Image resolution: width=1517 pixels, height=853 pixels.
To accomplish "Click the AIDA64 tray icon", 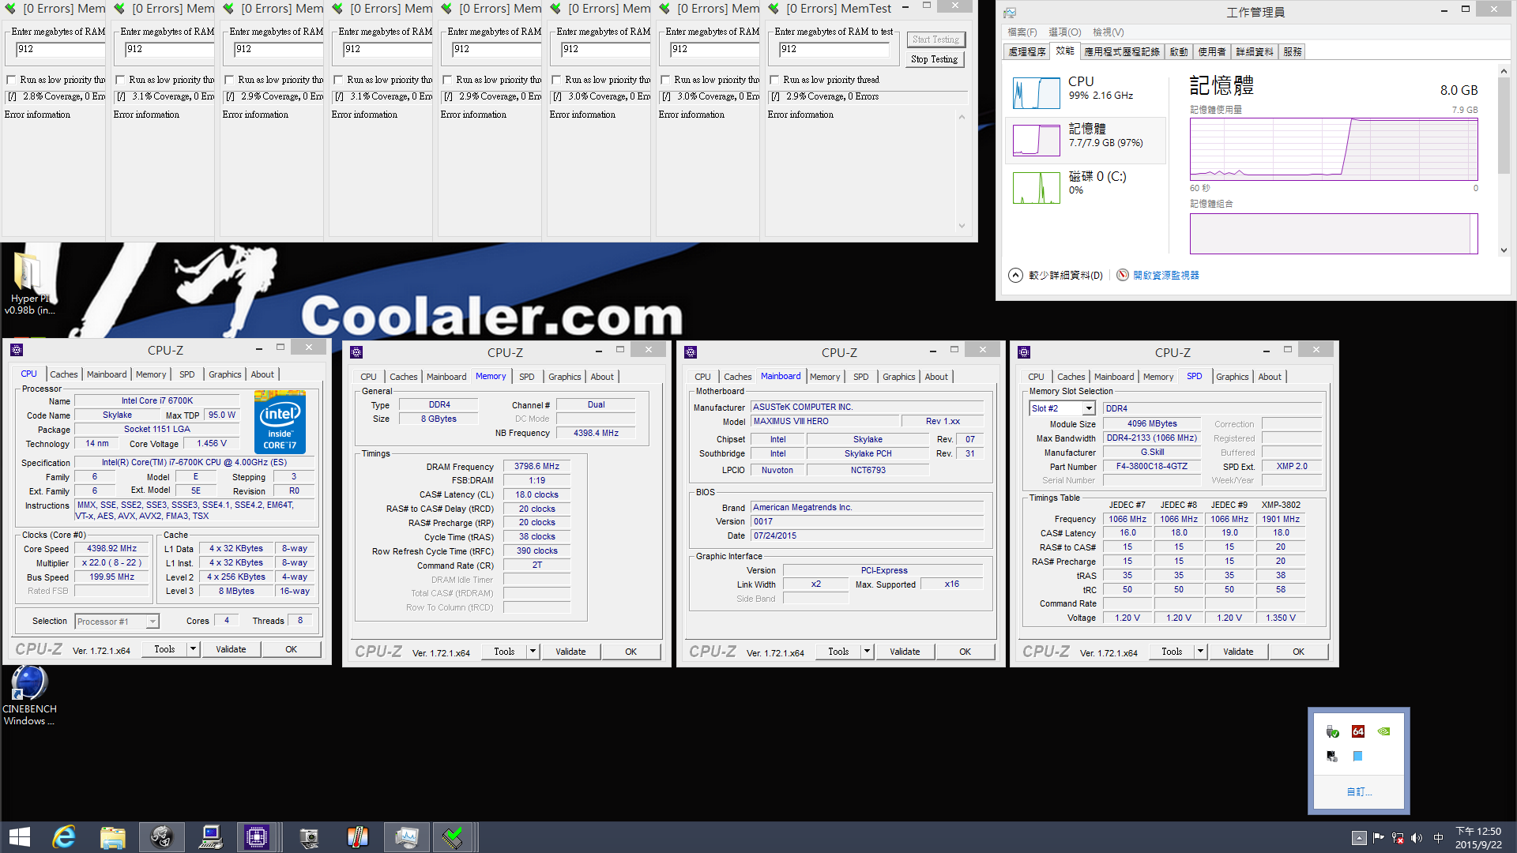I will [x=1358, y=731].
